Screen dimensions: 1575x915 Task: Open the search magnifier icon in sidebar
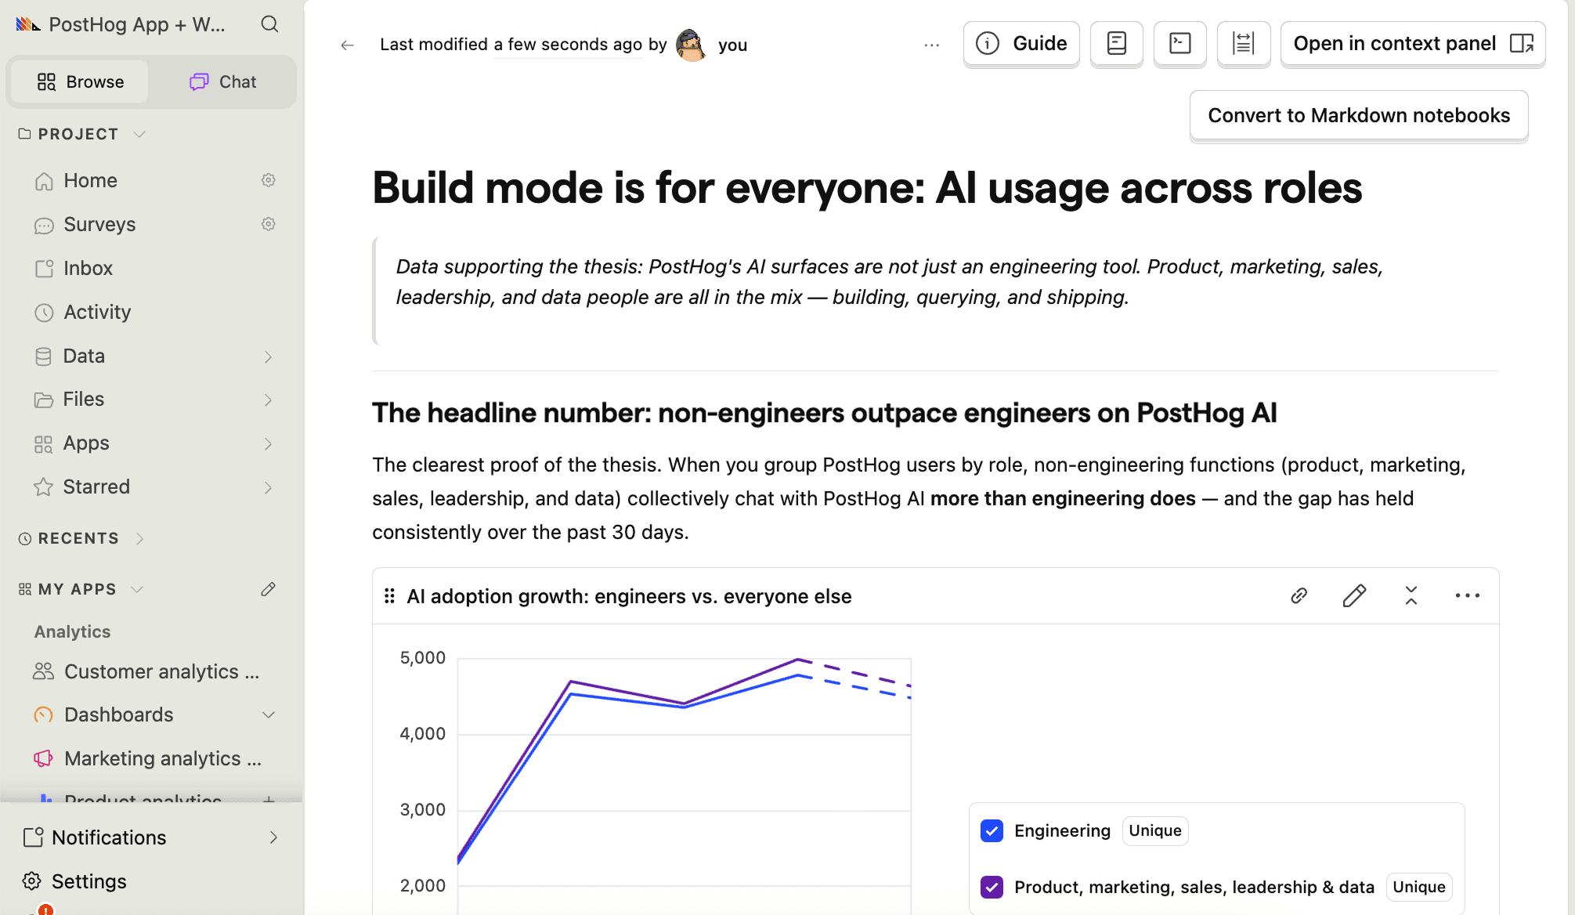tap(269, 24)
